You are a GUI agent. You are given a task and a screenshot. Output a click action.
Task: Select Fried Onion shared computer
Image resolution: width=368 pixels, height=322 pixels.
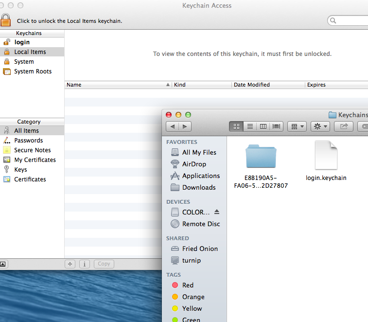point(194,249)
